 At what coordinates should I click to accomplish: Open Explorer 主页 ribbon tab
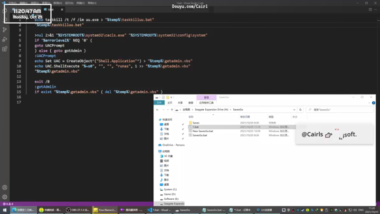pyautogui.click(x=170, y=103)
